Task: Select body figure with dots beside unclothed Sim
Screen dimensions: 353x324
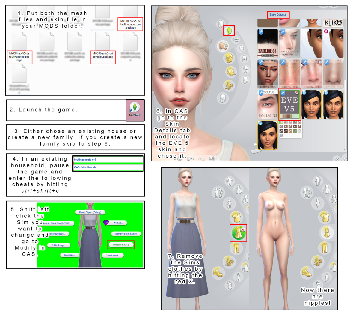Action: [307, 193]
